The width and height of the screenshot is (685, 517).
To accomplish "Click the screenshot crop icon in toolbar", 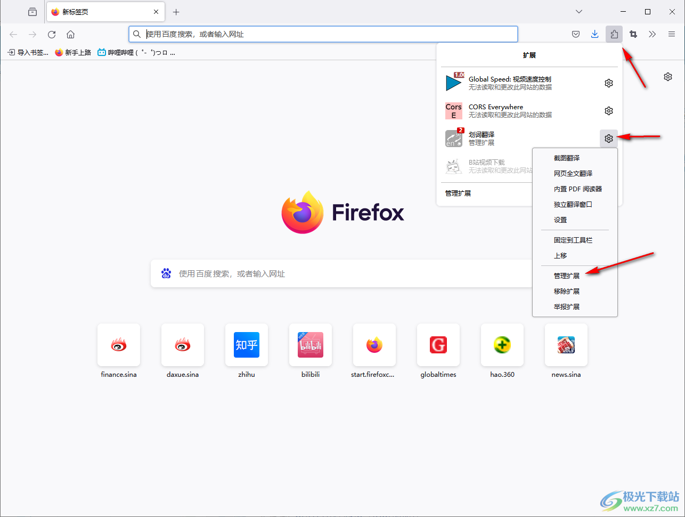I will [633, 34].
